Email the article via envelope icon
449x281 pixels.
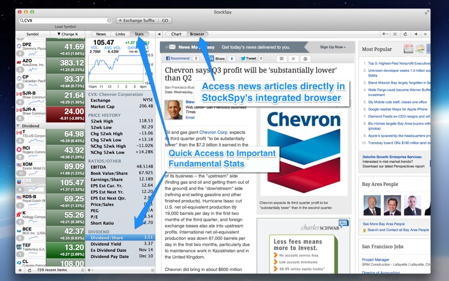pyautogui.click(x=282, y=59)
